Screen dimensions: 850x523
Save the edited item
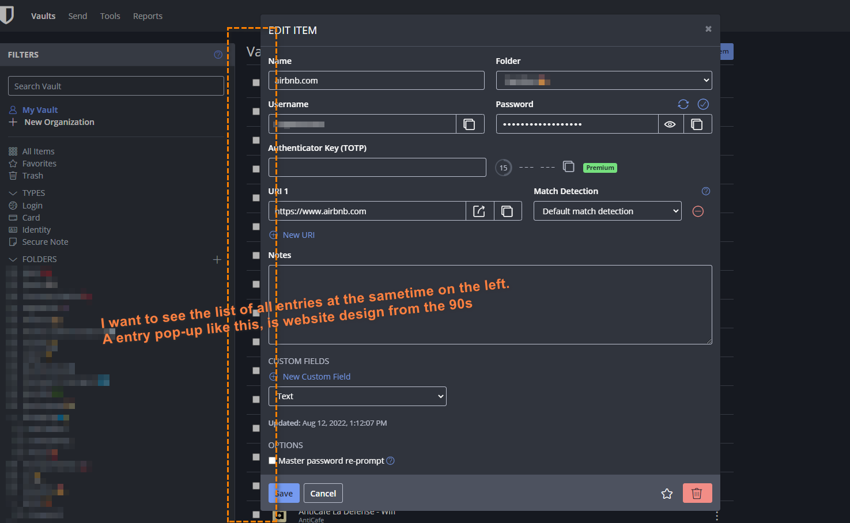pyautogui.click(x=284, y=494)
